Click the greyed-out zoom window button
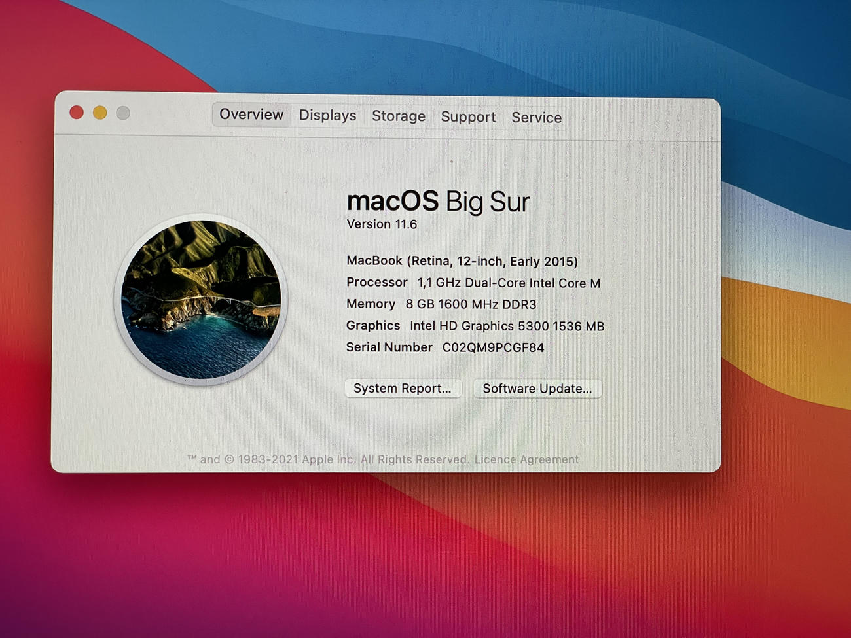851x638 pixels. tap(123, 113)
